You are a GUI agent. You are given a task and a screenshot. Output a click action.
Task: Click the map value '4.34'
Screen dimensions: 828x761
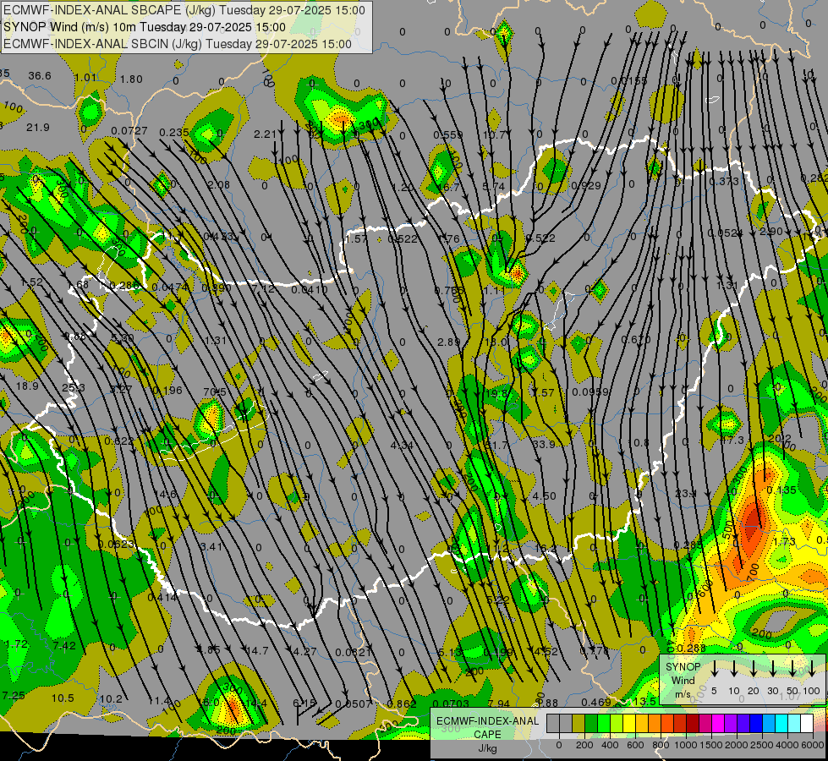point(402,446)
